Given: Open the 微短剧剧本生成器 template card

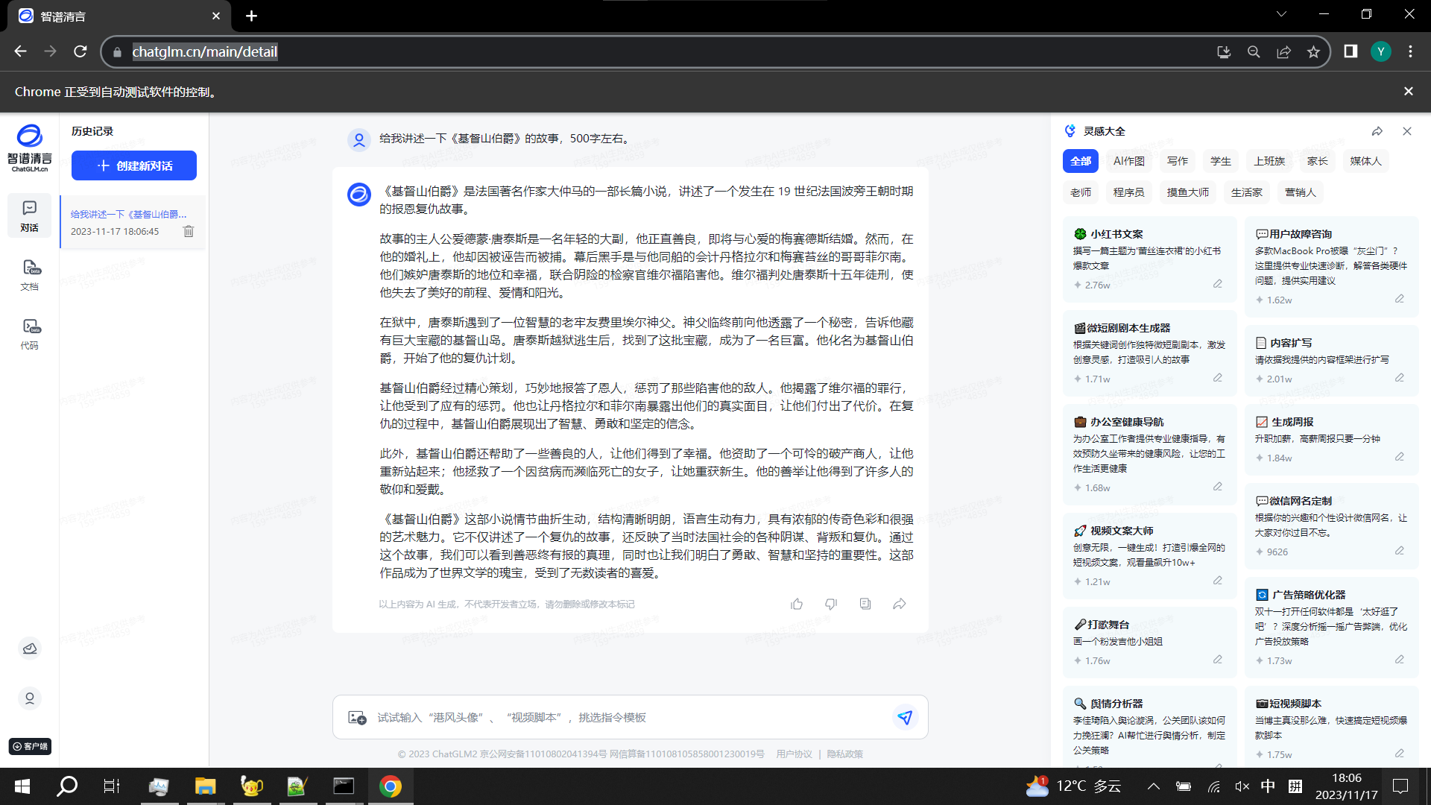Looking at the screenshot, I should click(1149, 353).
